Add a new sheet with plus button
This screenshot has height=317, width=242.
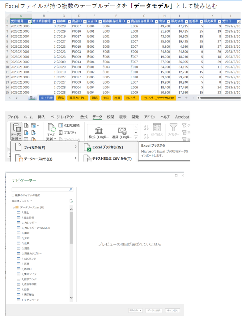[x=186, y=98]
